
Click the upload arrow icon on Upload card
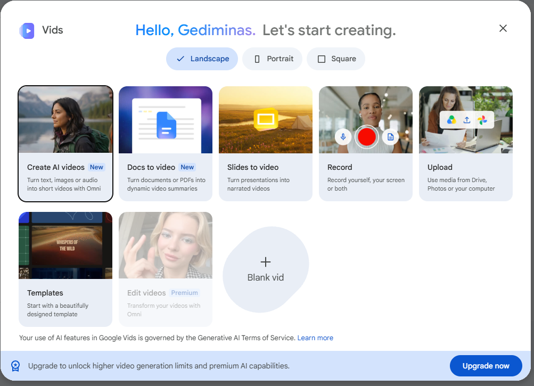467,120
